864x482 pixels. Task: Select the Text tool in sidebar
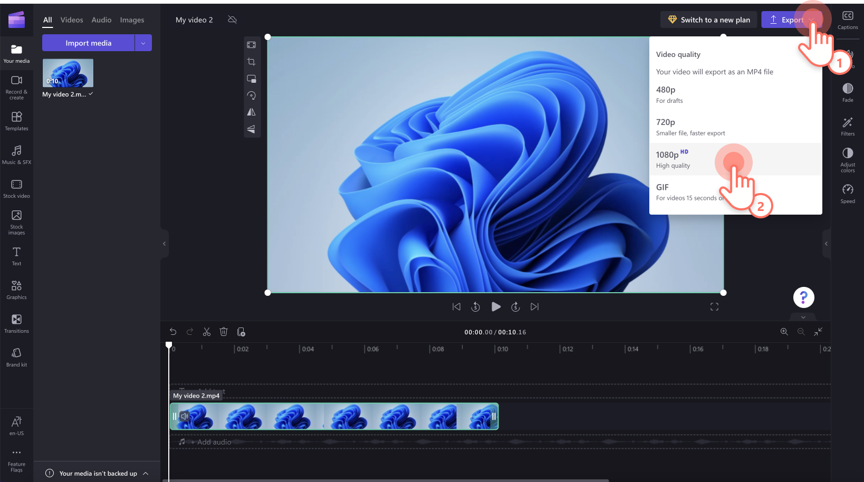pyautogui.click(x=16, y=256)
